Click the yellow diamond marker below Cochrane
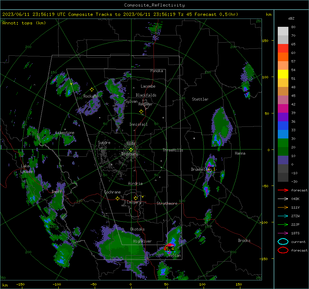Image resolution: width=309 pixels, height=289 pixels. click(x=117, y=198)
